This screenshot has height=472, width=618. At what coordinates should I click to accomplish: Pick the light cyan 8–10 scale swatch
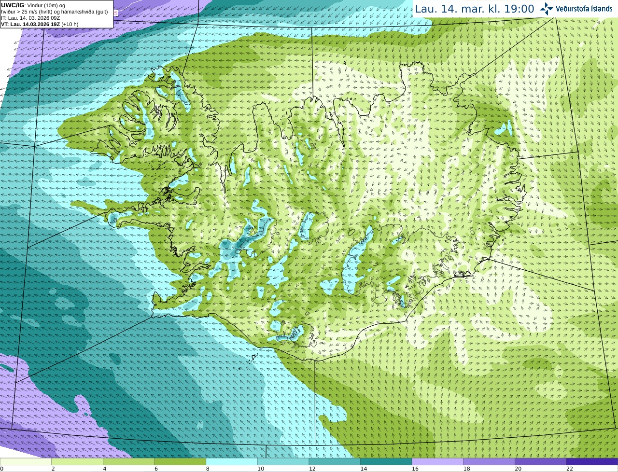[232, 462]
